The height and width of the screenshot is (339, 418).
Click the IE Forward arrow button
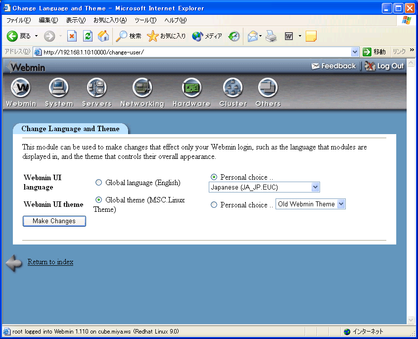pyautogui.click(x=49, y=36)
